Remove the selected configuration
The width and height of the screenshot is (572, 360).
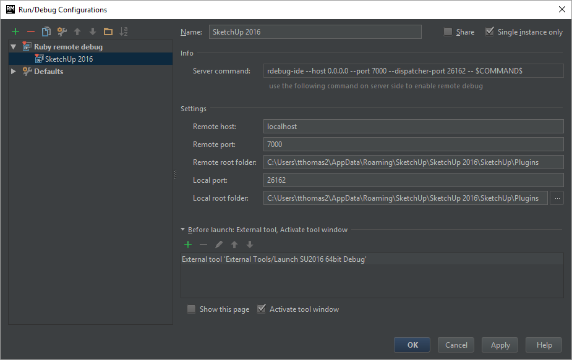(x=31, y=31)
